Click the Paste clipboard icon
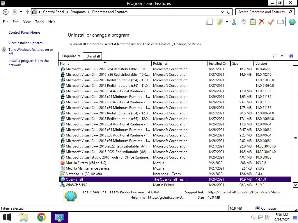This screenshot has height=223, width=298. [x=252, y=22]
